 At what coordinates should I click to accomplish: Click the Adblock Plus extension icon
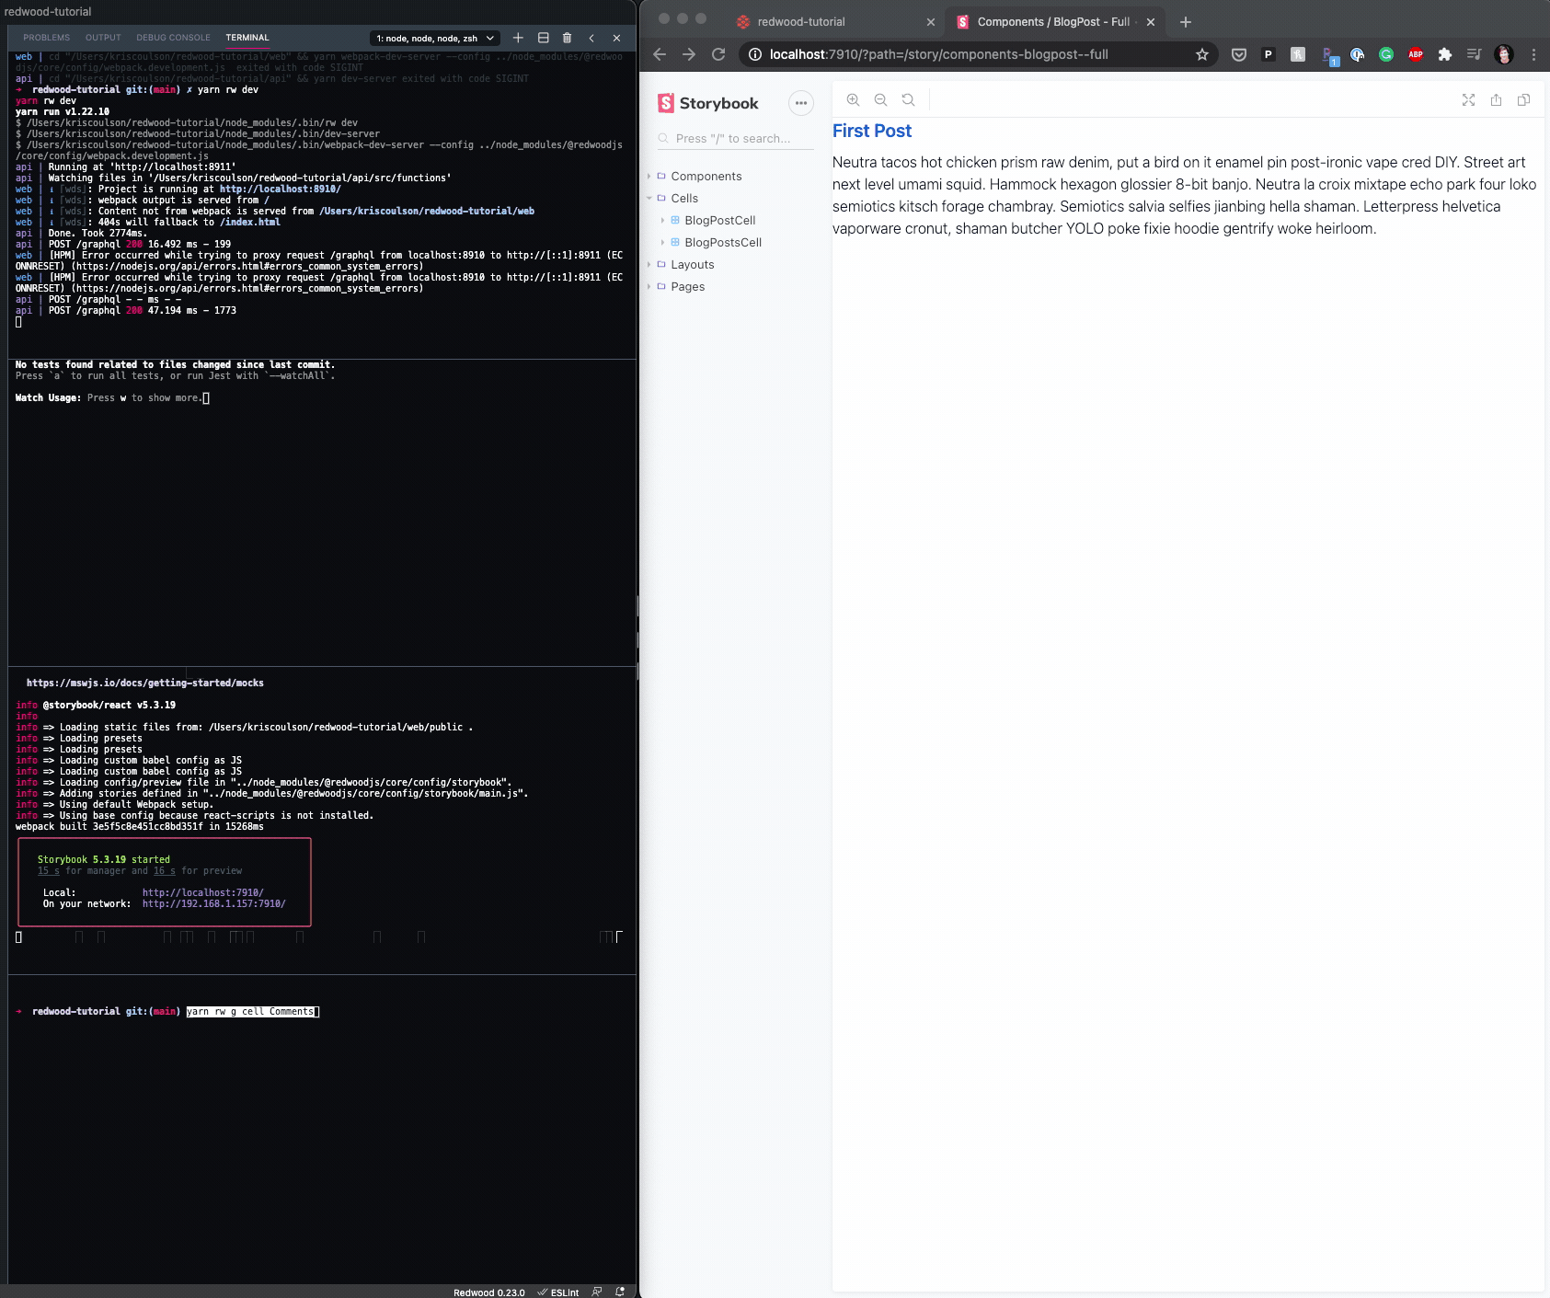1414,54
